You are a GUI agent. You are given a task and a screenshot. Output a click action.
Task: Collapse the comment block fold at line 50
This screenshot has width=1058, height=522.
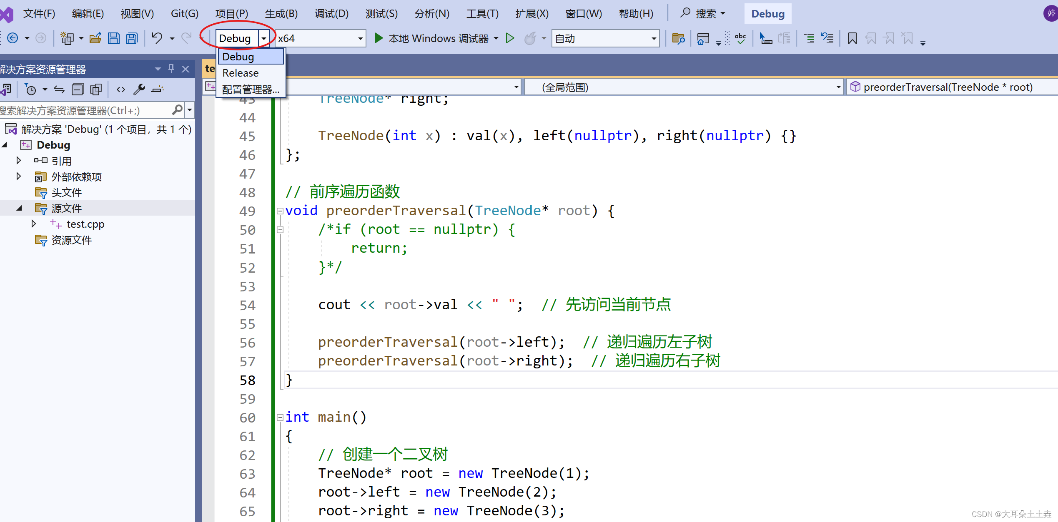280,230
